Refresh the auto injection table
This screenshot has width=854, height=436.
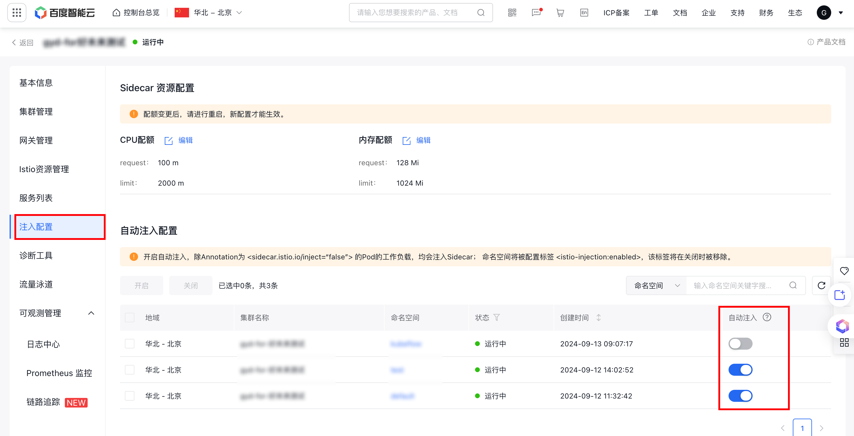[x=822, y=285]
